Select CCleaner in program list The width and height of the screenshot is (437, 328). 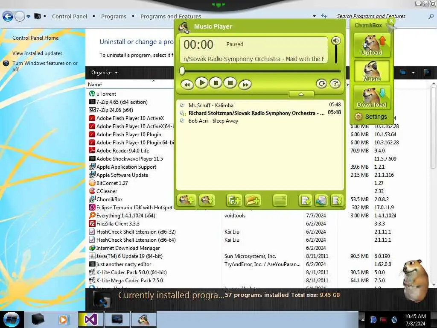coord(107,191)
